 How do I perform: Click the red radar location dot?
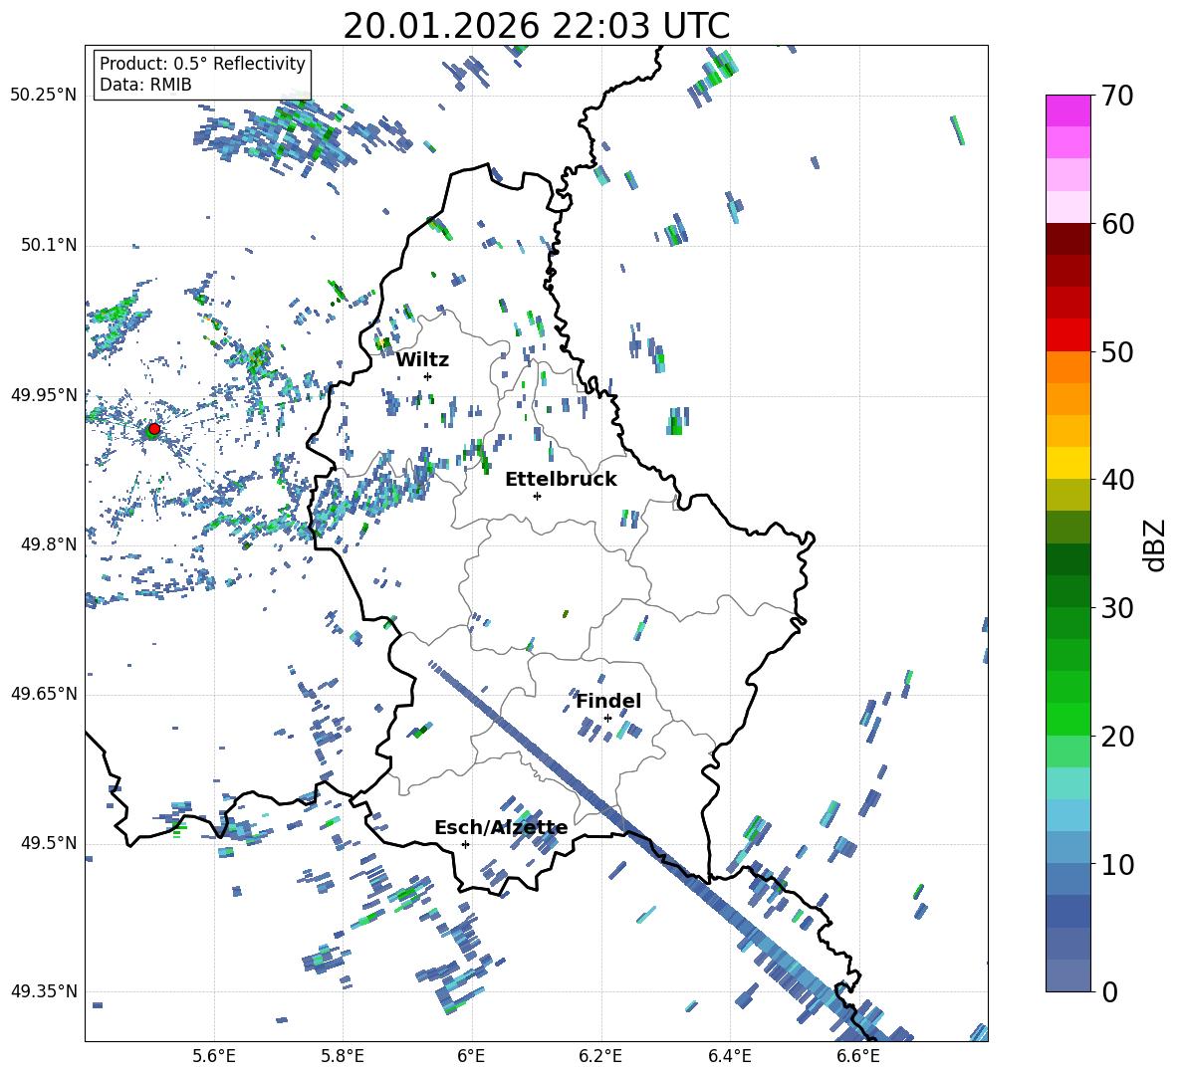pyautogui.click(x=153, y=429)
